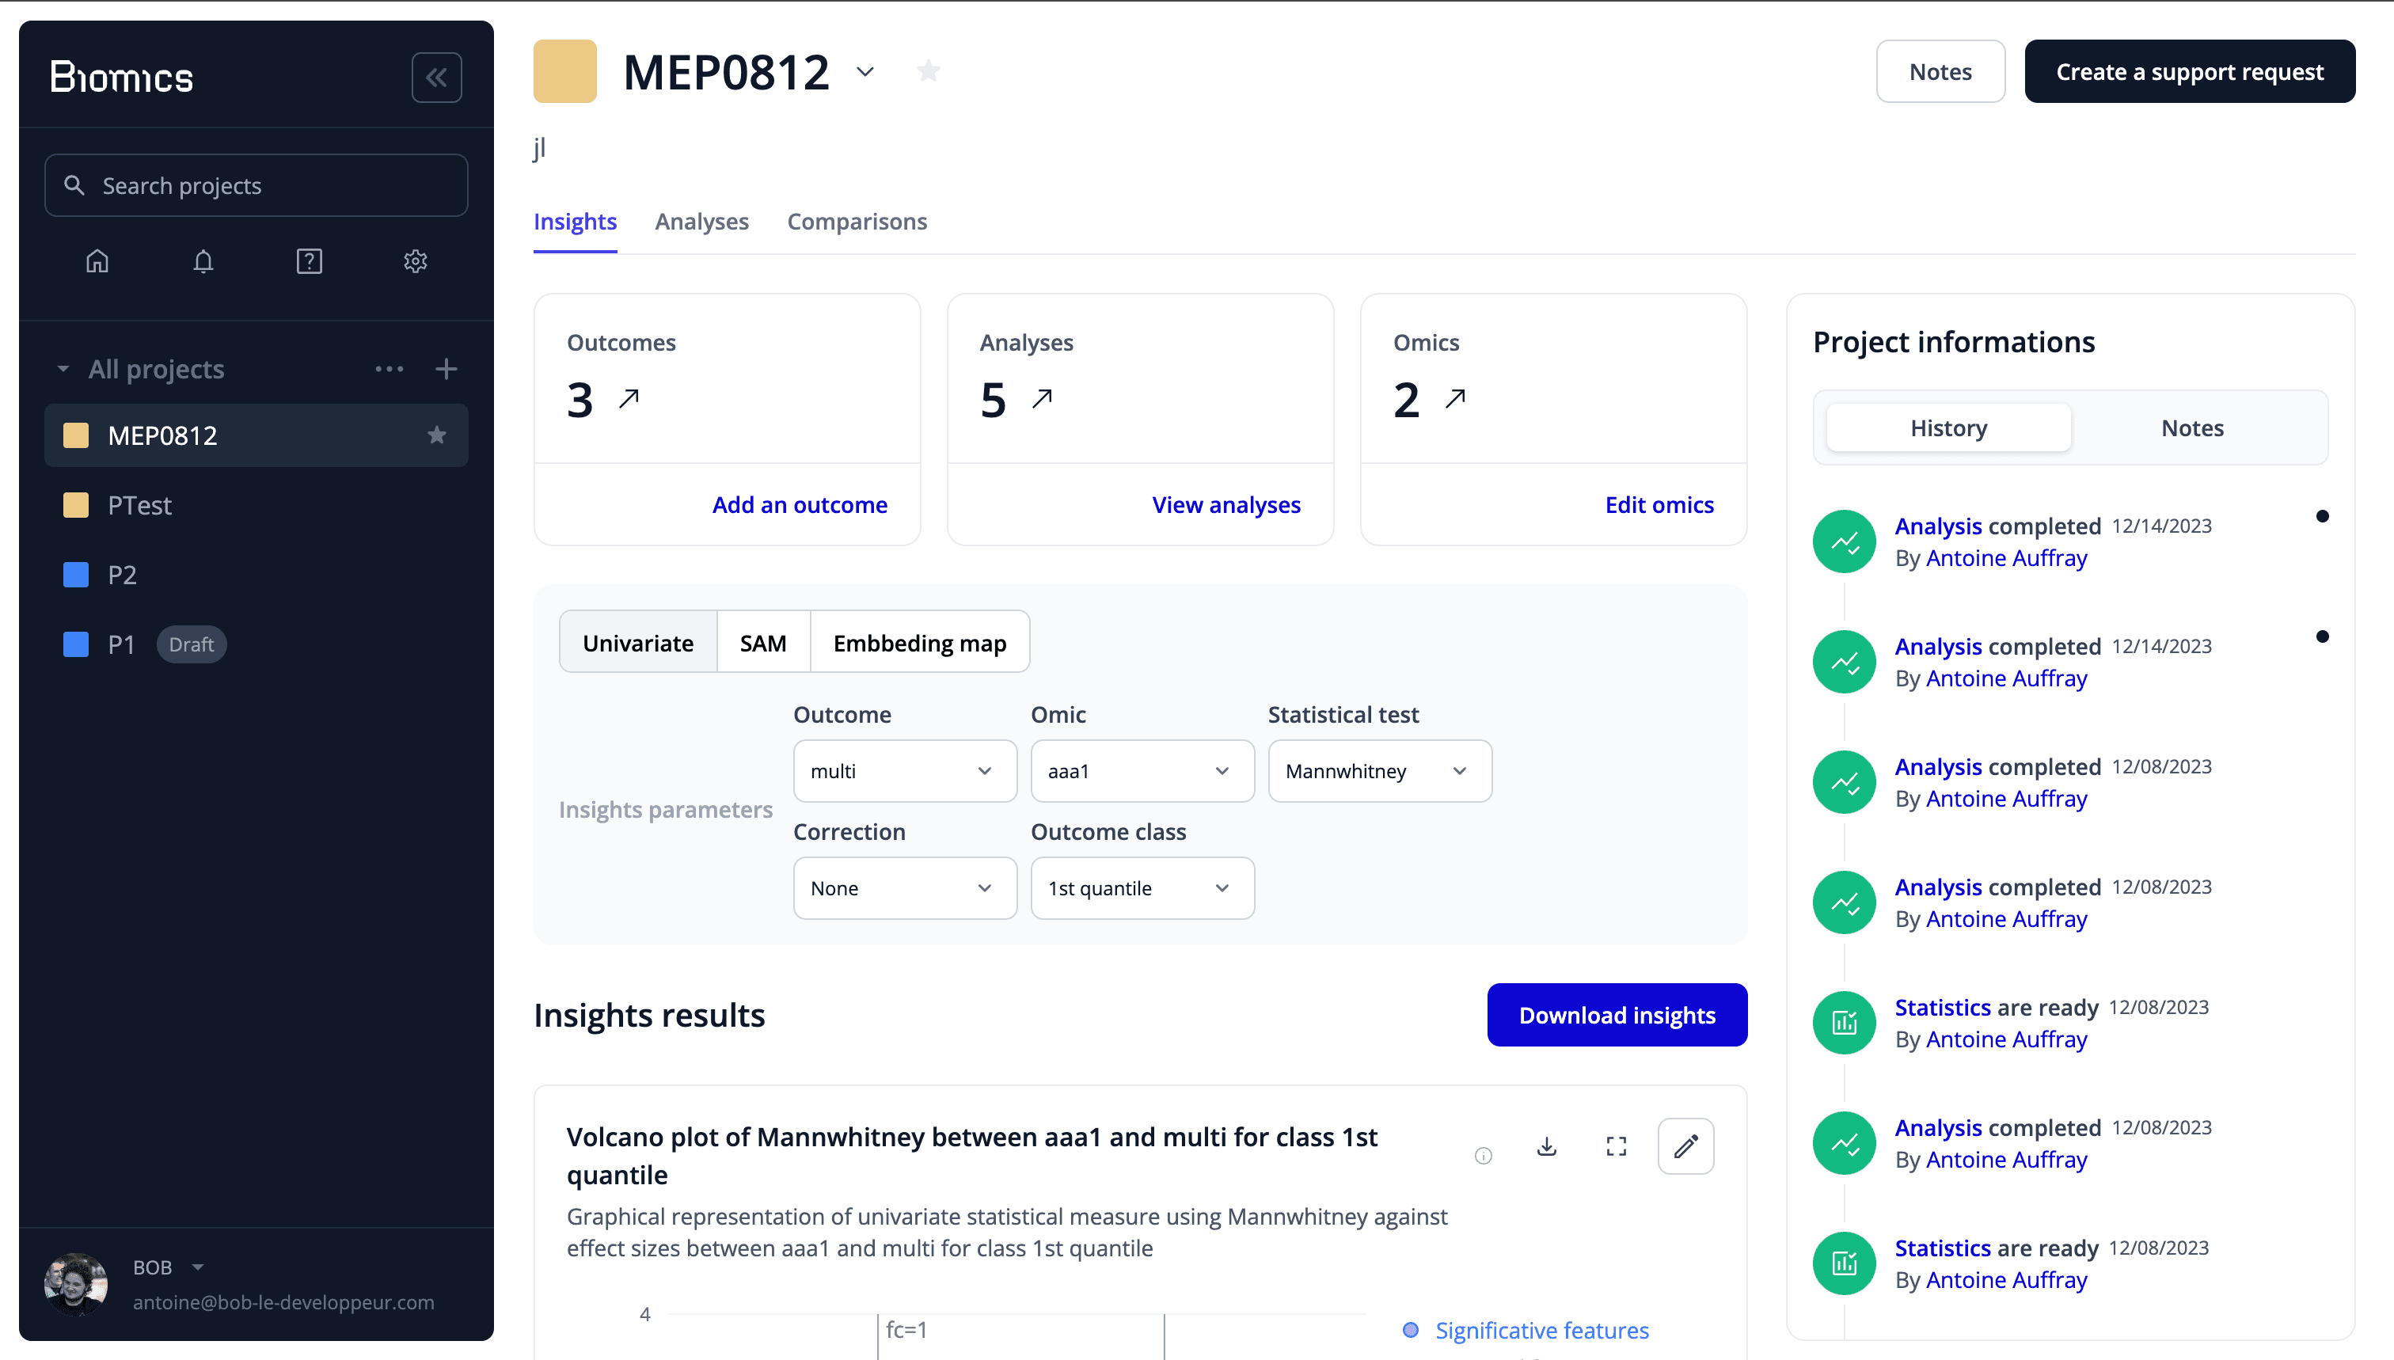
Task: Click Edit omics link
Action: pyautogui.click(x=1659, y=505)
